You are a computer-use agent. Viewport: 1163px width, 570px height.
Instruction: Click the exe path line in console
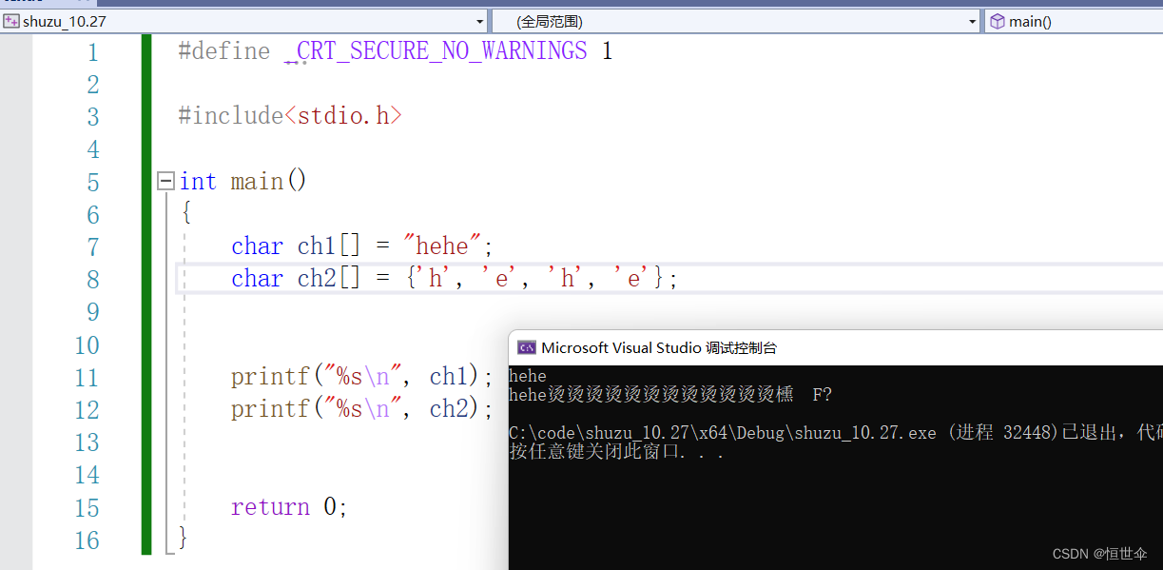836,433
